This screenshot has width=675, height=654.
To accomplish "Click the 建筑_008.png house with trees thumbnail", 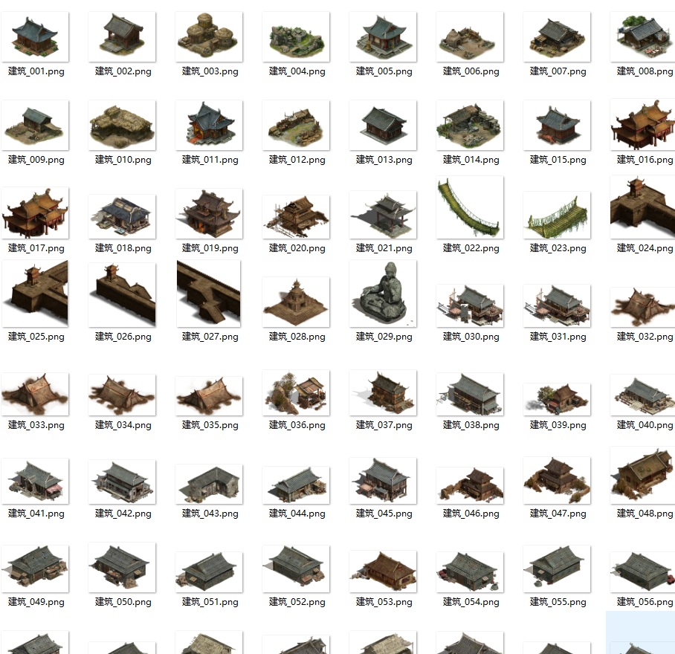I will (642, 37).
